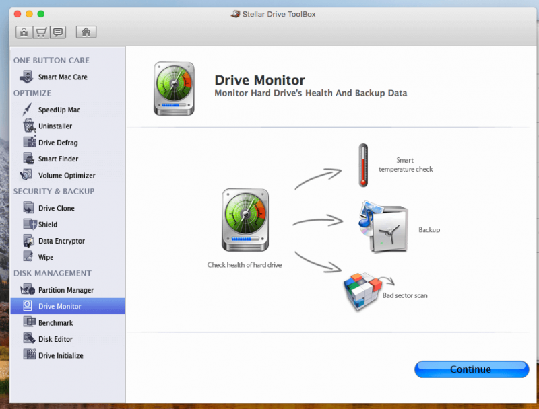Click the "Check health of hard drive" caption
The width and height of the screenshot is (539, 409).
click(245, 265)
